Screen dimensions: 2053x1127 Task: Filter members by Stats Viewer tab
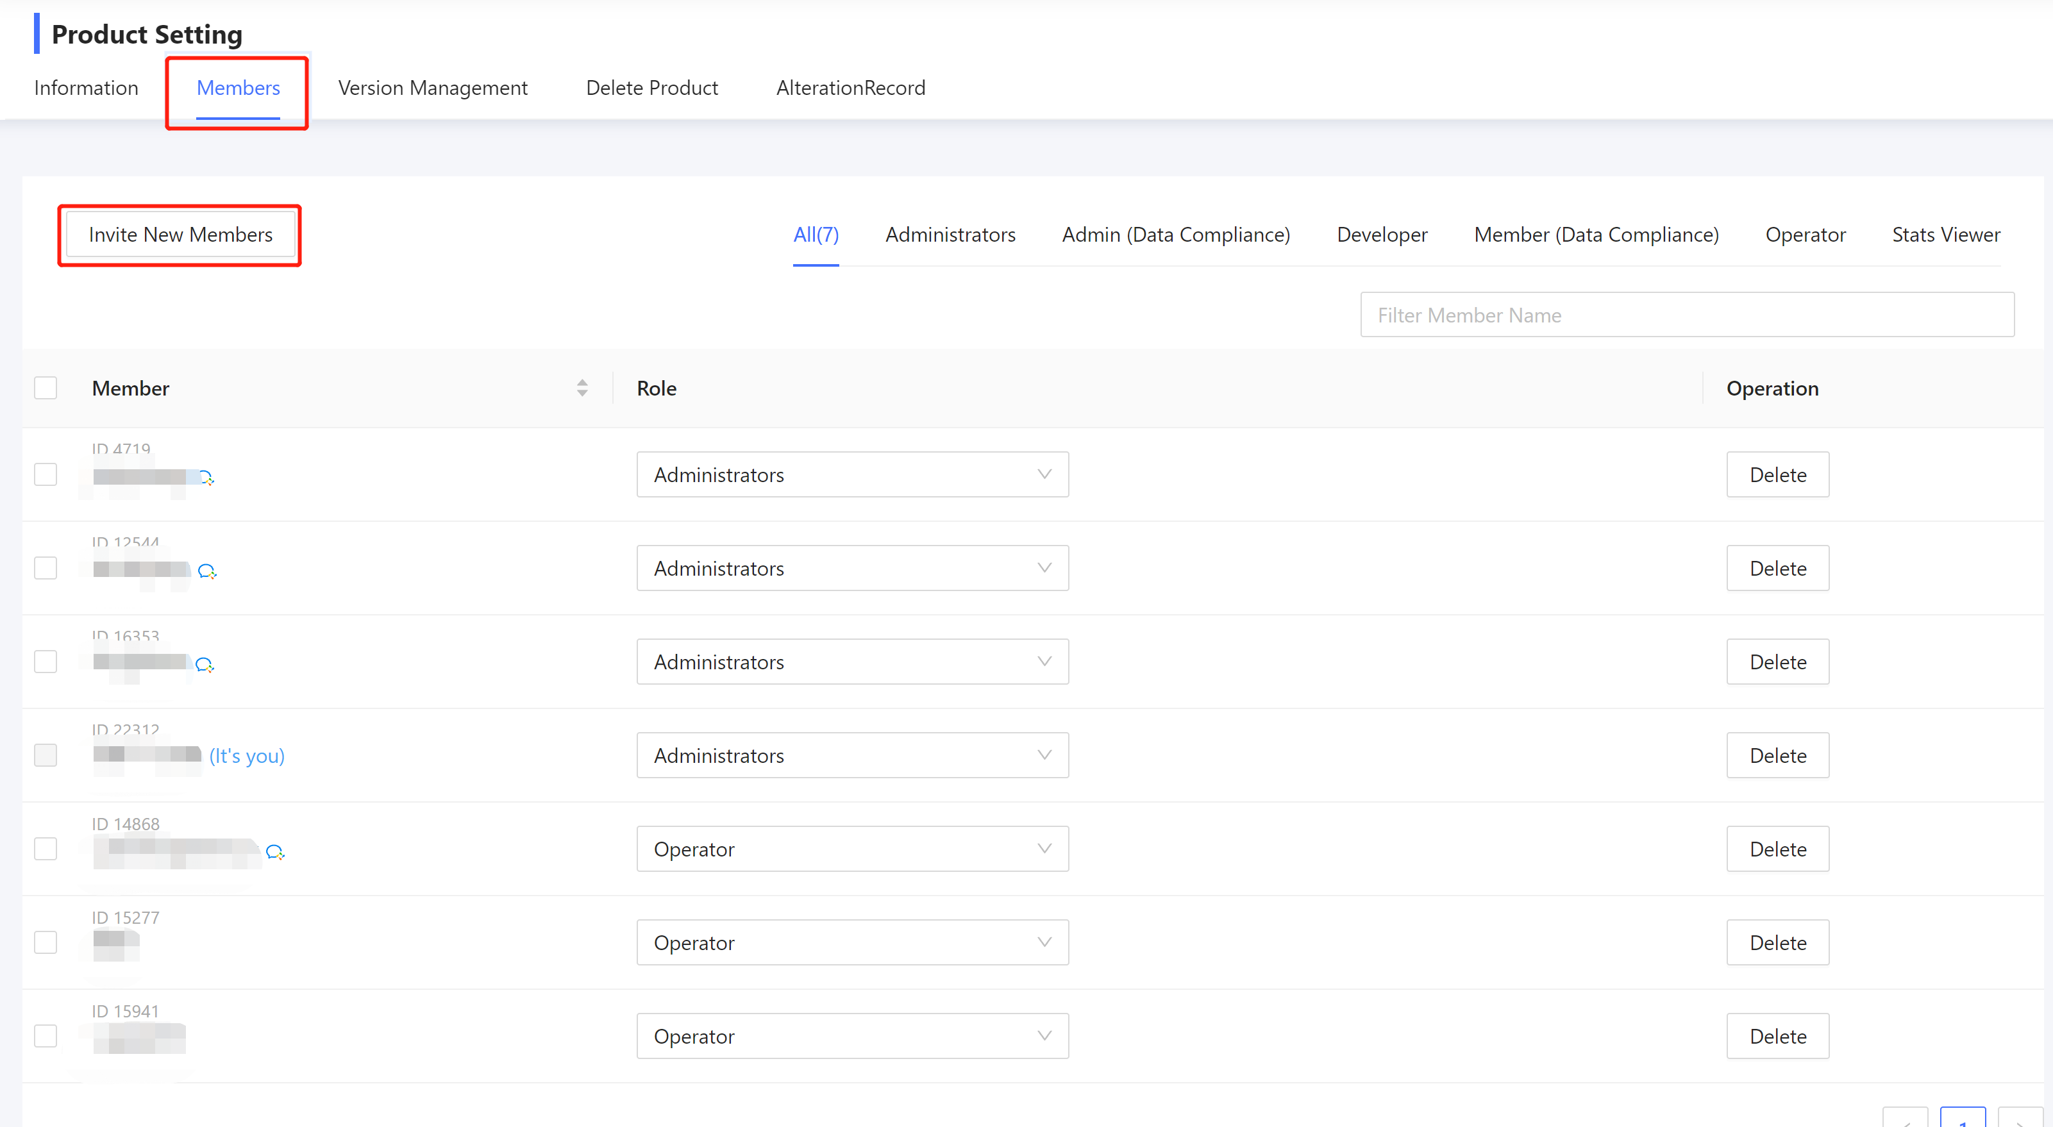[x=1945, y=235]
